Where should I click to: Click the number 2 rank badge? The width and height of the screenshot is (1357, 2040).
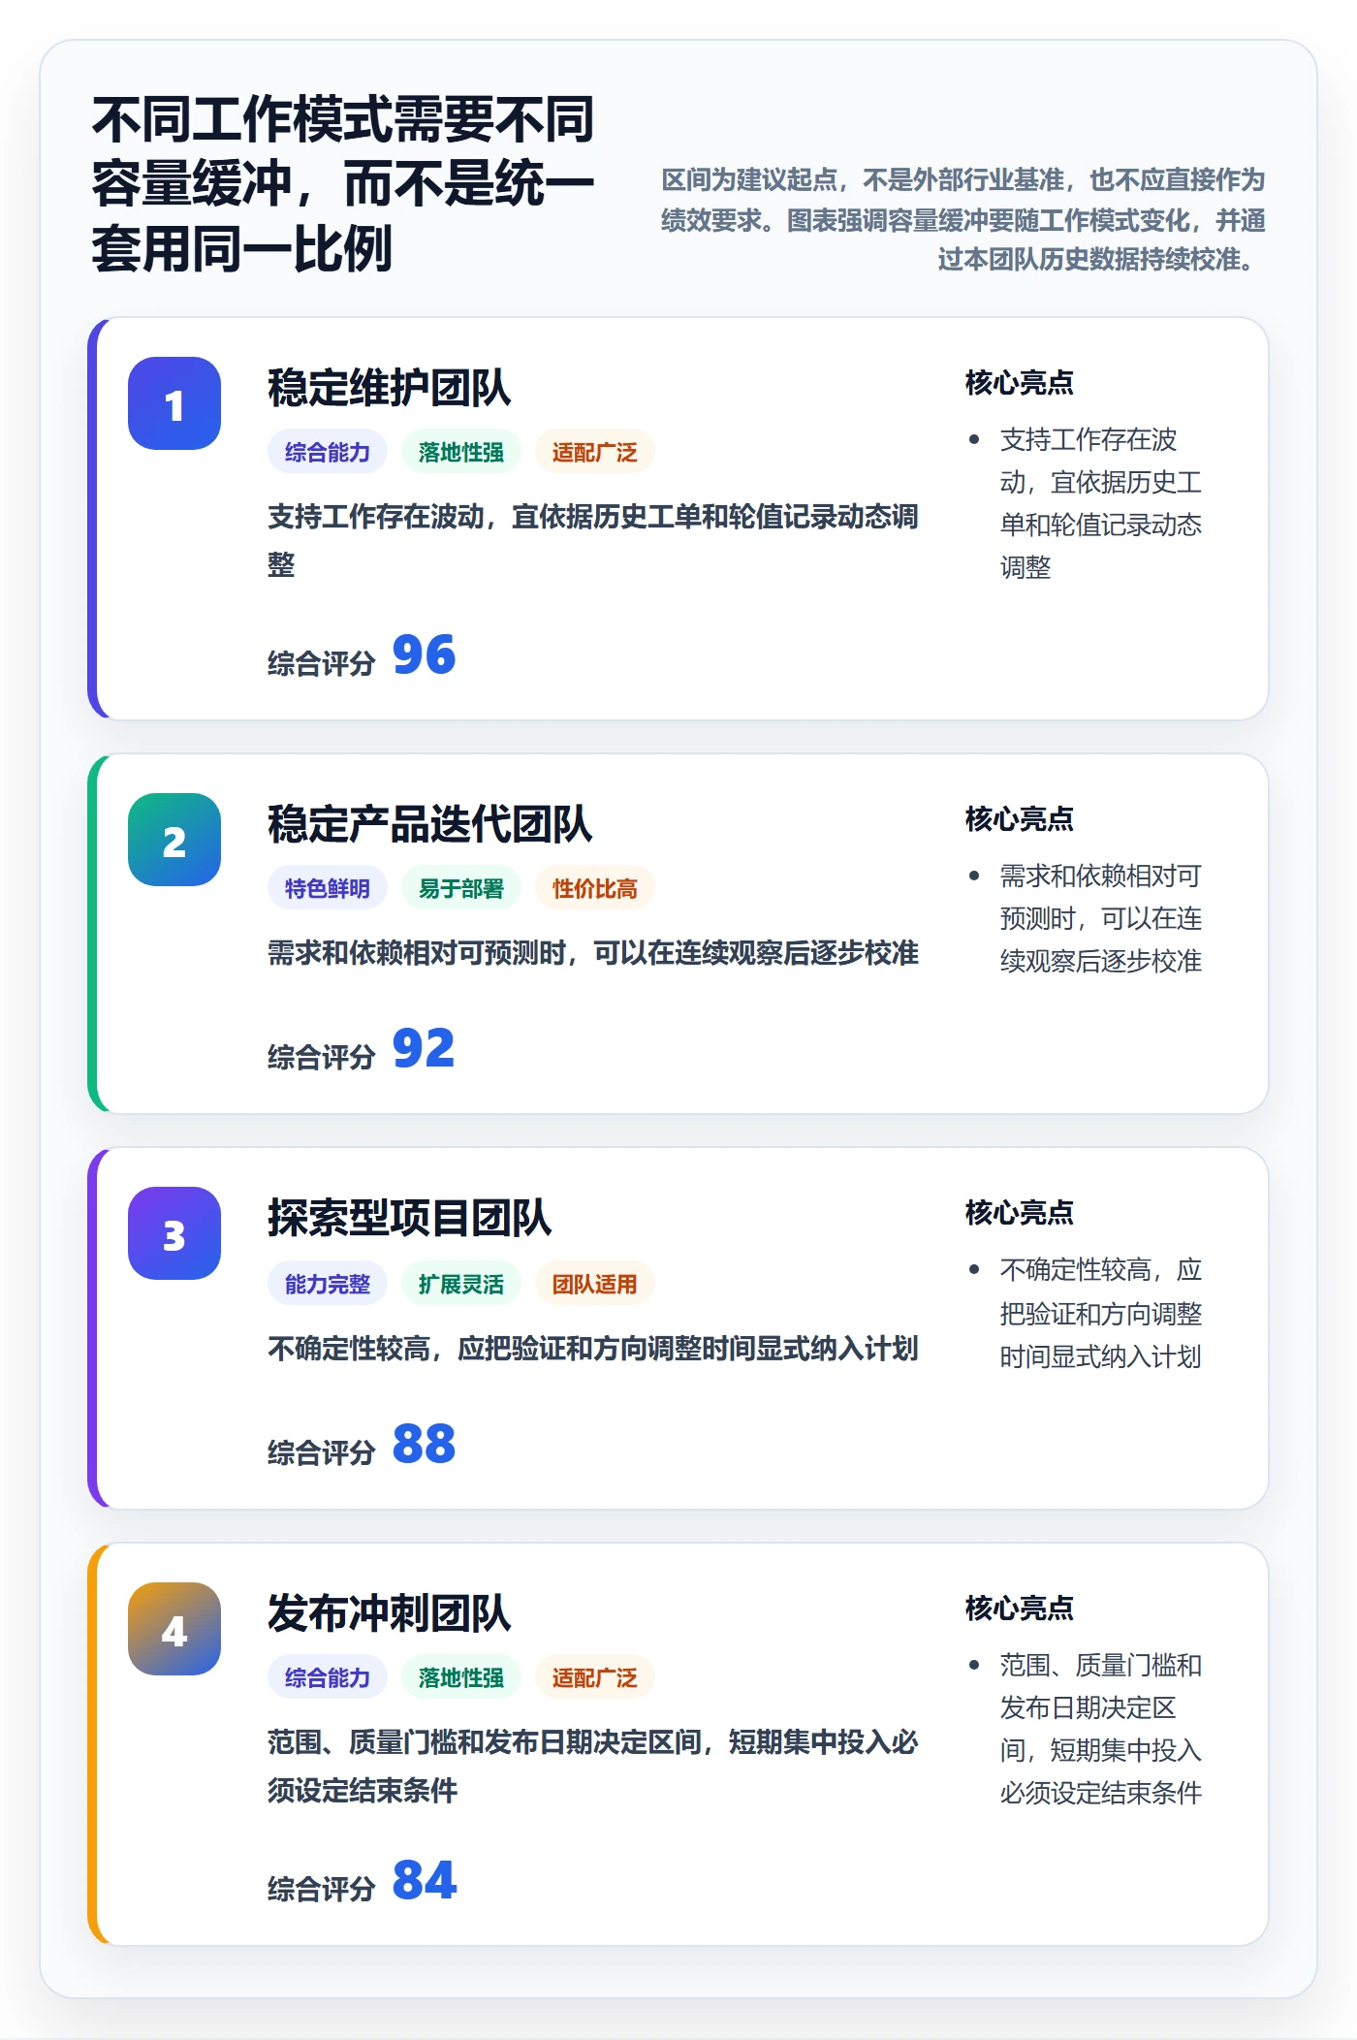tap(174, 840)
